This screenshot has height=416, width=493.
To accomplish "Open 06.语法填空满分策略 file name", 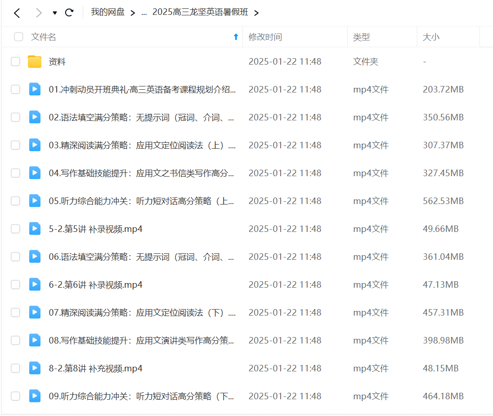I will (141, 257).
